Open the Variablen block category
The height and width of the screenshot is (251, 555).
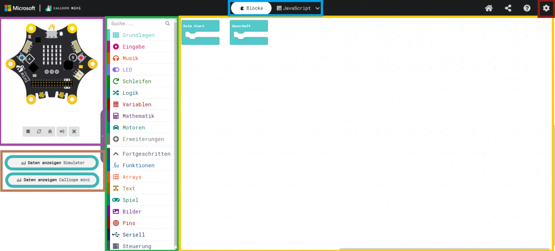pos(141,104)
